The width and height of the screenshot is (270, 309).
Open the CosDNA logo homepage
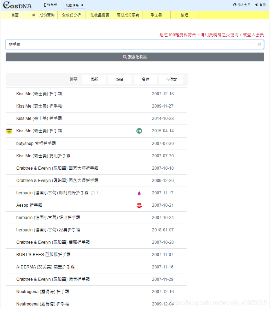(x=17, y=5)
